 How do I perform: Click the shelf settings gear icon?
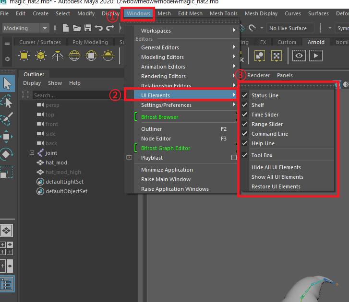tap(7, 59)
